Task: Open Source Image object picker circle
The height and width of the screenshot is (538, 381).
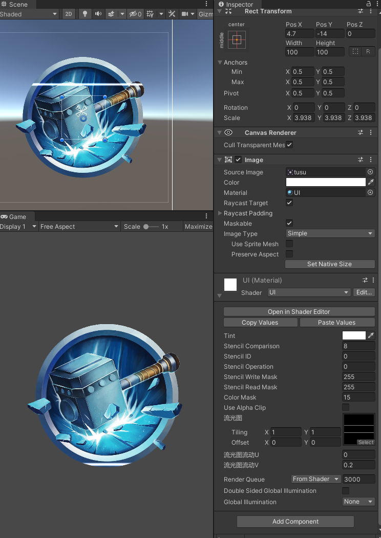Action: 370,172
